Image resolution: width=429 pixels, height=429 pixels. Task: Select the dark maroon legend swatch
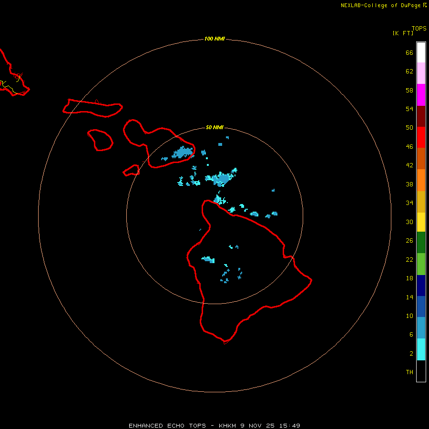coord(421,116)
